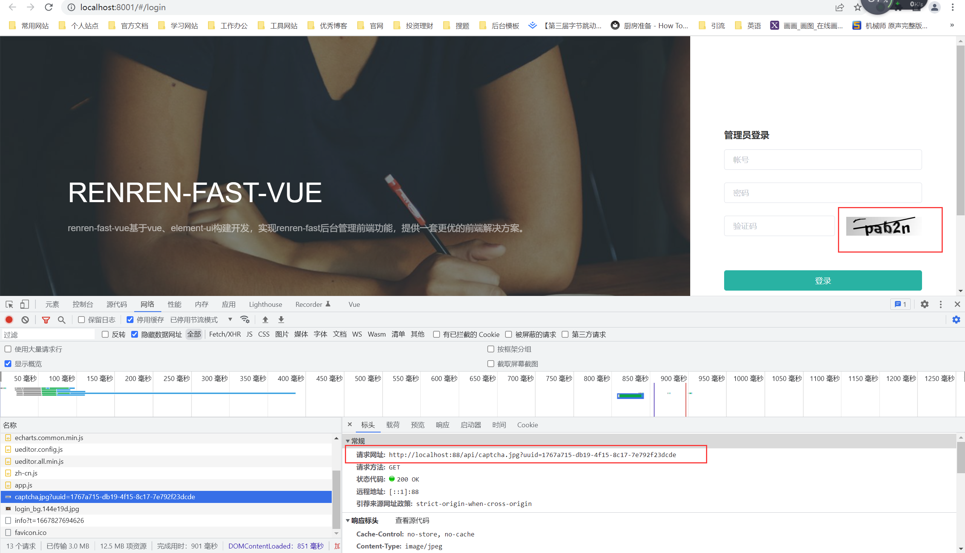Image resolution: width=965 pixels, height=553 pixels.
Task: Click the browser back arrow
Action: coord(12,7)
